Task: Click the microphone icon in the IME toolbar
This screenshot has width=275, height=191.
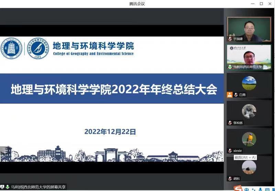Action: pyautogui.click(x=260, y=189)
